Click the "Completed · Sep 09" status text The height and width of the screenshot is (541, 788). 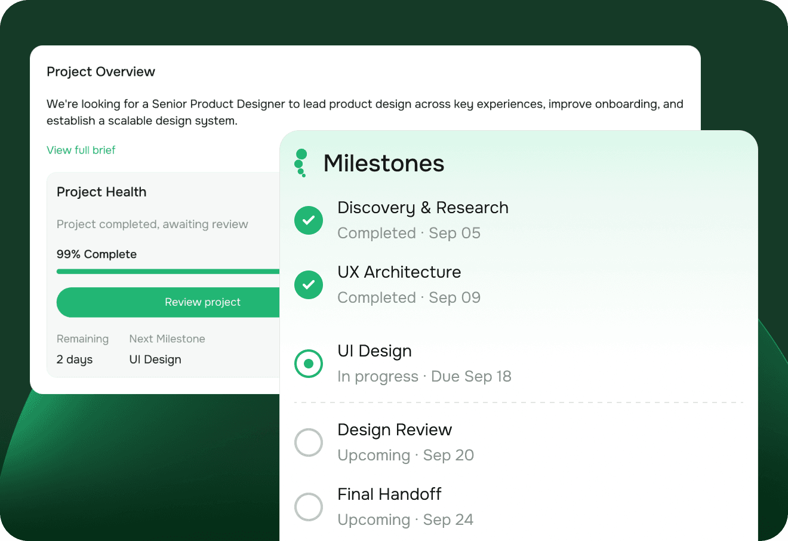[x=409, y=297]
